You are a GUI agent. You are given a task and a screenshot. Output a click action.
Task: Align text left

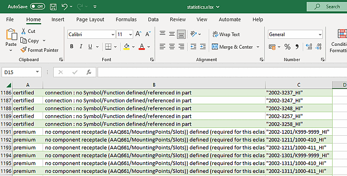point(162,47)
